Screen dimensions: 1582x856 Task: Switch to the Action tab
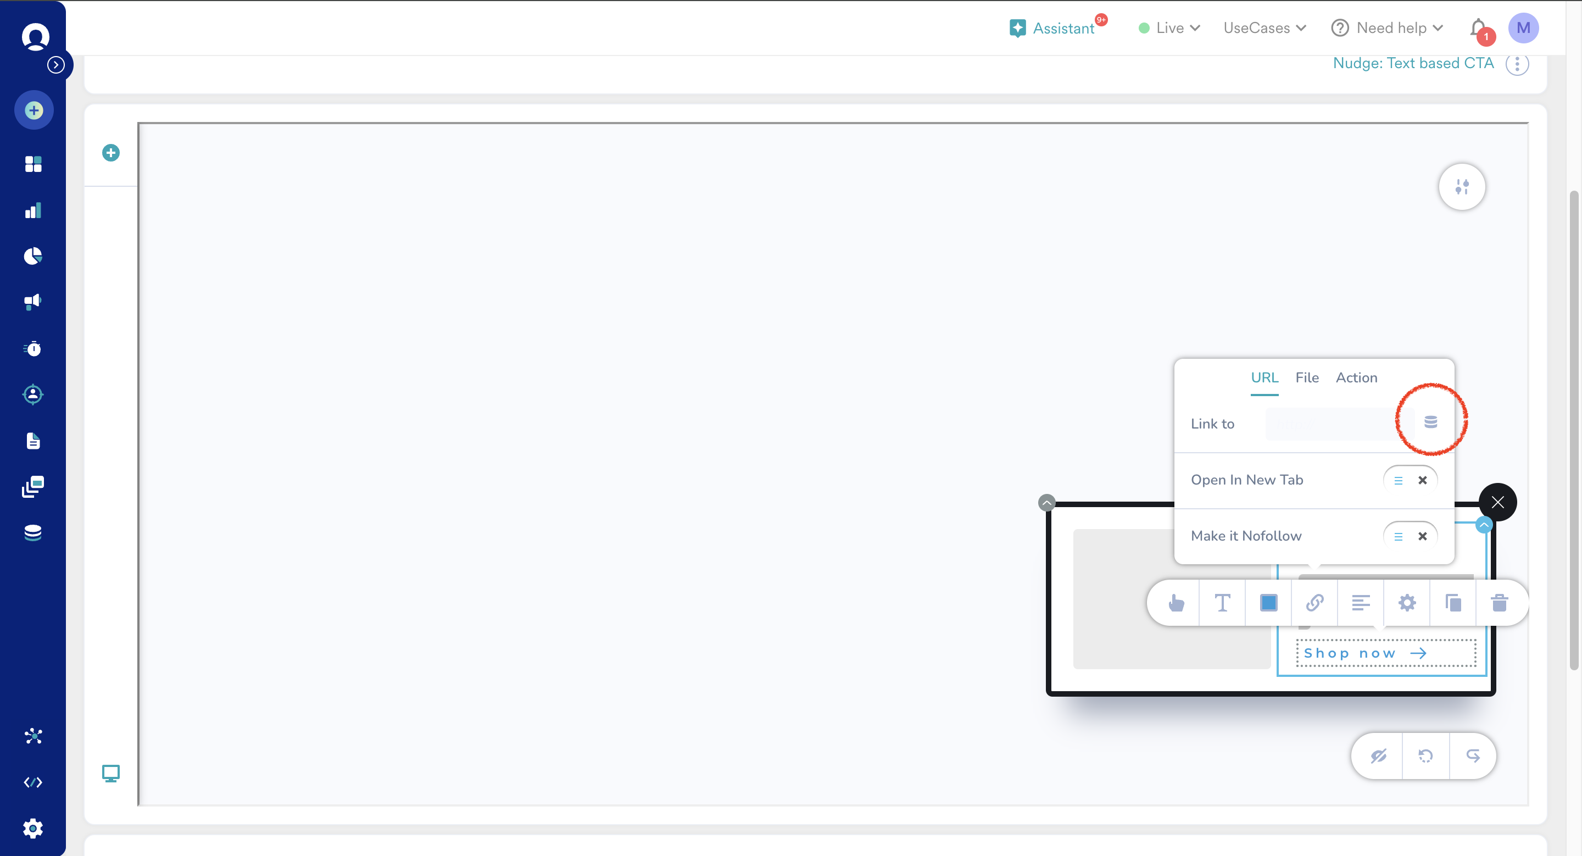pyautogui.click(x=1356, y=377)
